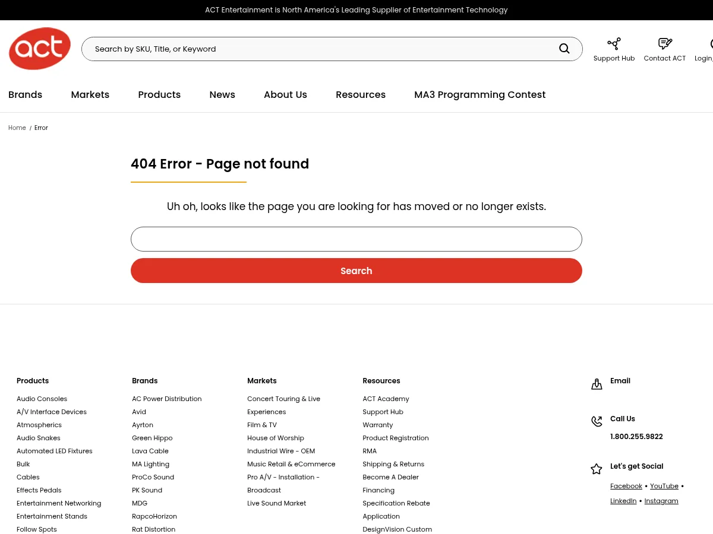Open the ACT Academy resource link
The height and width of the screenshot is (534, 713).
click(x=386, y=399)
